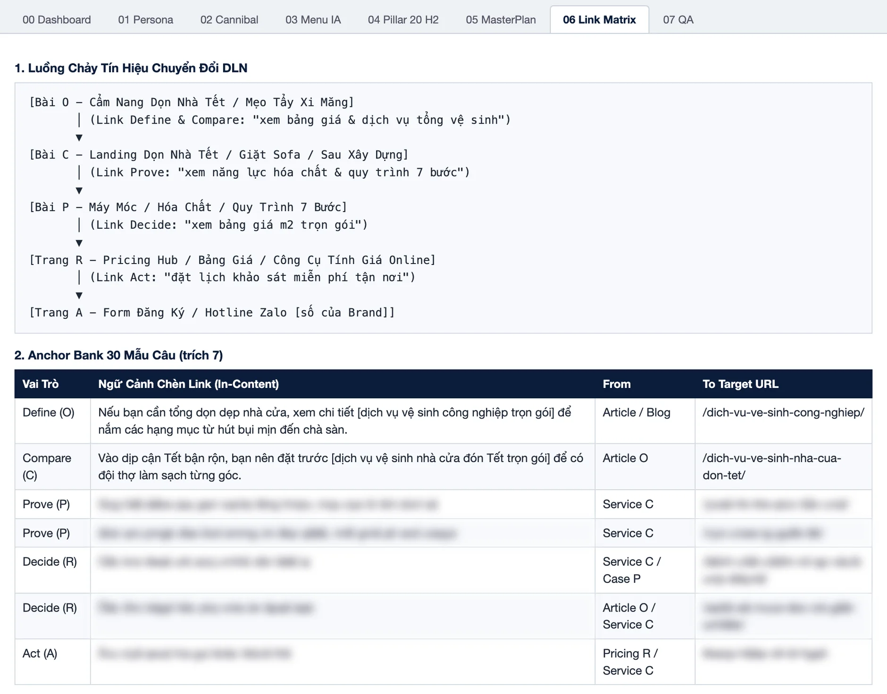The width and height of the screenshot is (887, 694).
Task: Open the 00 Dashboard tab
Action: [x=57, y=20]
